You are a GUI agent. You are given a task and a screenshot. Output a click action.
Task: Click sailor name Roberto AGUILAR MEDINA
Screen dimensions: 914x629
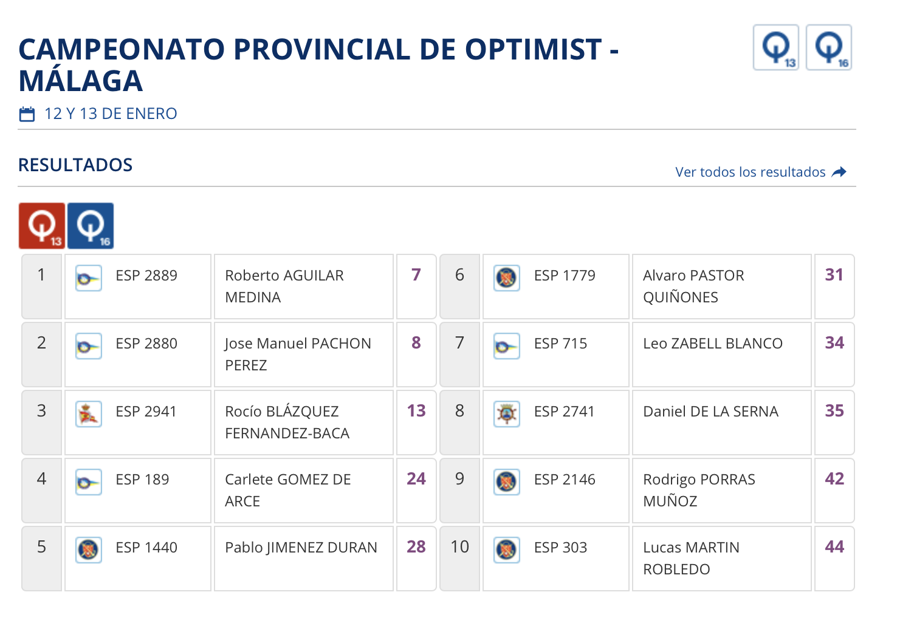pos(284,286)
